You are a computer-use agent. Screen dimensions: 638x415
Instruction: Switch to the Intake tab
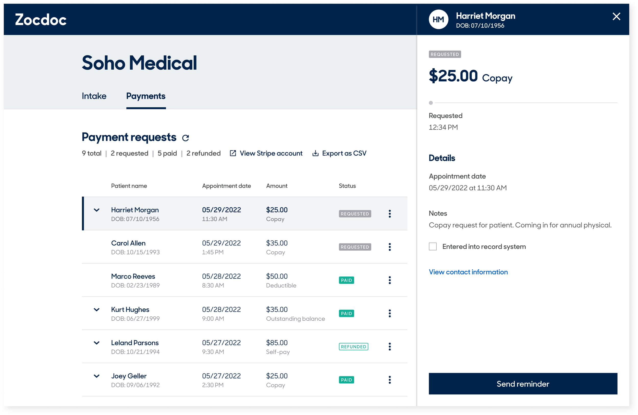[94, 96]
